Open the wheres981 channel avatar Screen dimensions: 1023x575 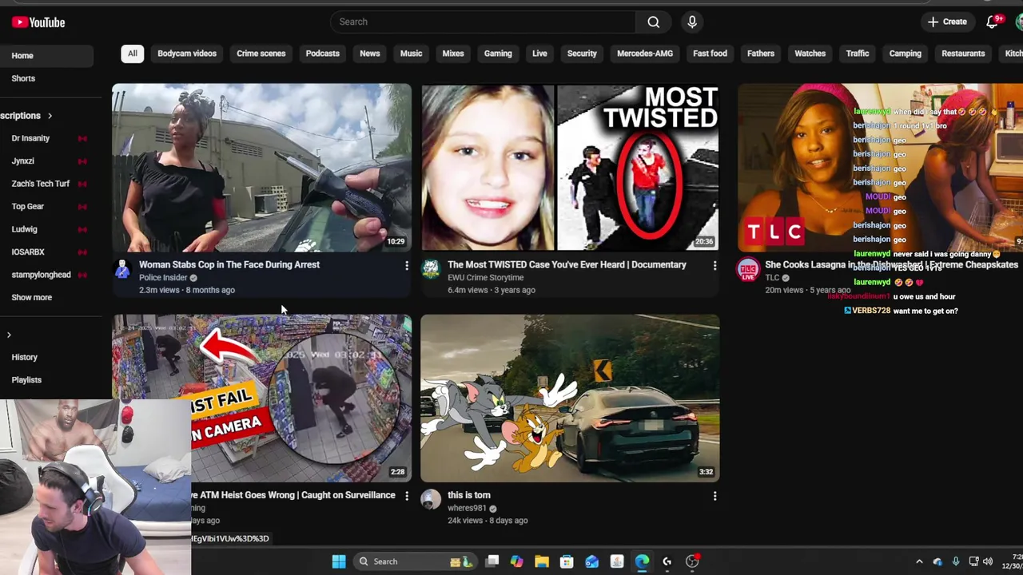(430, 500)
